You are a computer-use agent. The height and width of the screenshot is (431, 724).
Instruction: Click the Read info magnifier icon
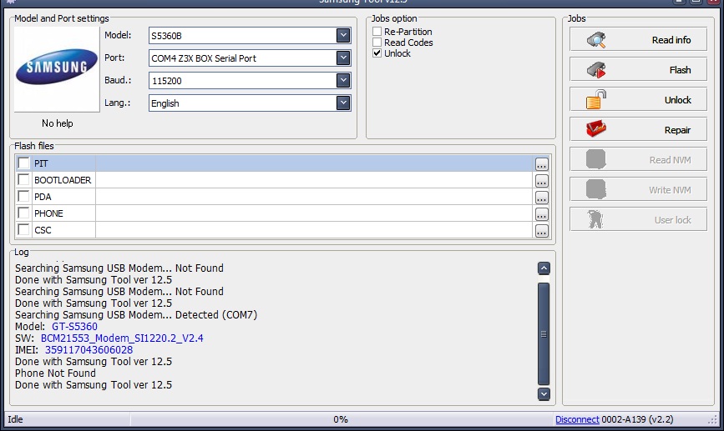(x=596, y=40)
